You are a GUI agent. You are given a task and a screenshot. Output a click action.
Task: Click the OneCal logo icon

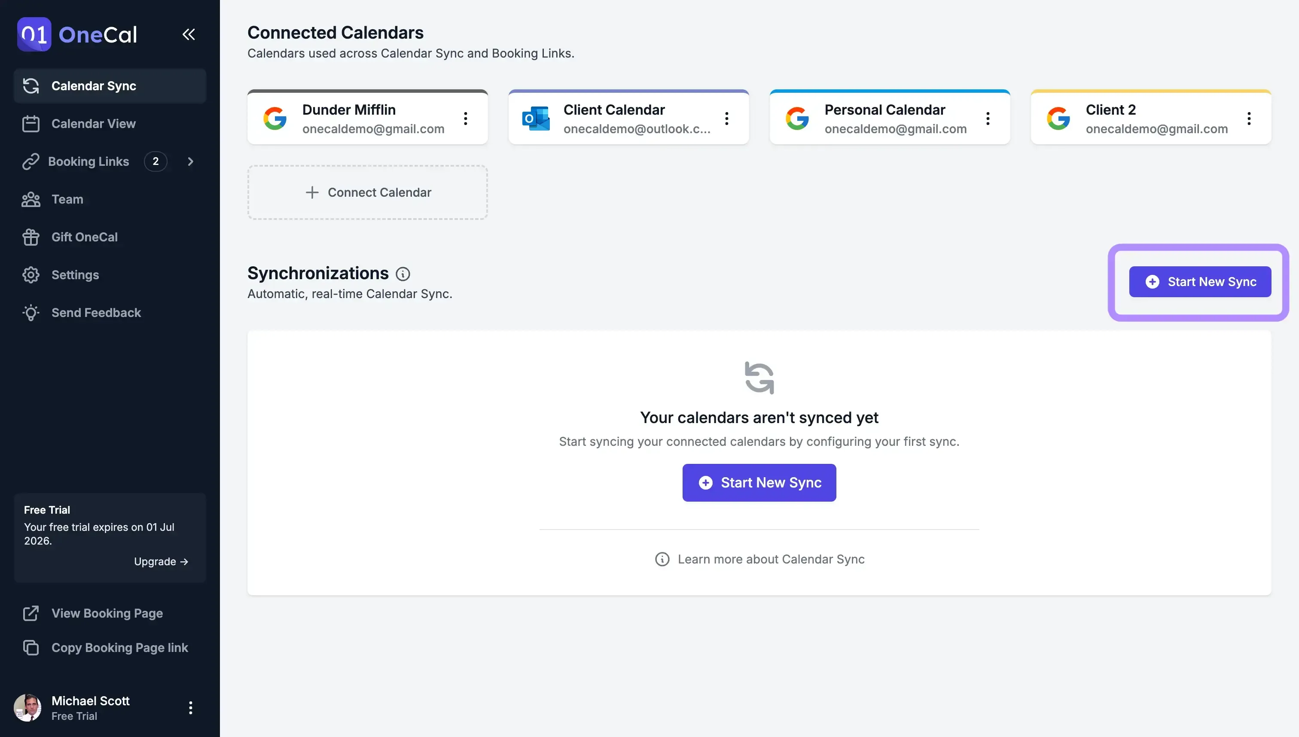pos(34,34)
